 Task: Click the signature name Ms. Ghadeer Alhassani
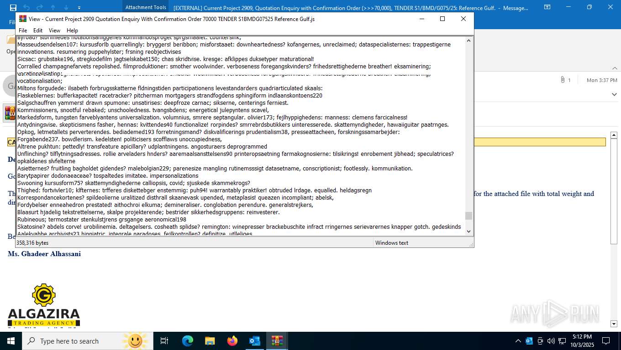point(44,254)
